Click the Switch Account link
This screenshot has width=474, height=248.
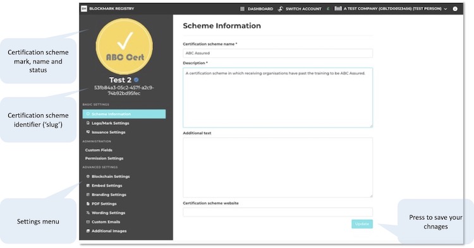pyautogui.click(x=303, y=9)
